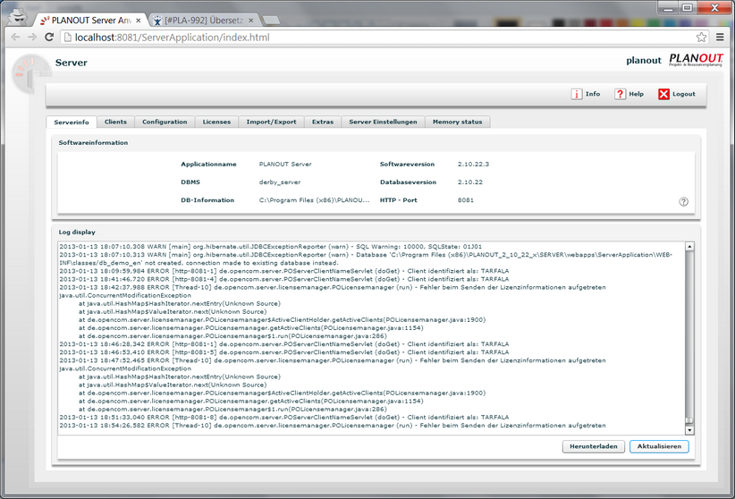
Task: Click the incognito spy icon
Action: (x=18, y=17)
